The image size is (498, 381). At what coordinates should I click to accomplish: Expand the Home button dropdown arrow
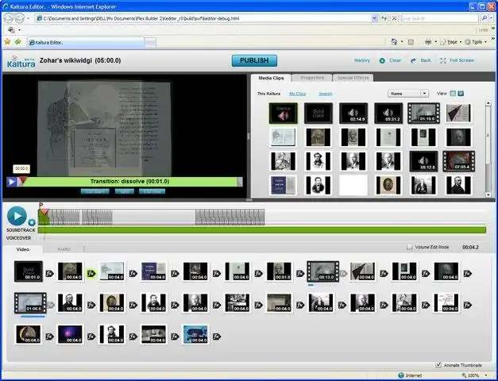point(402,41)
